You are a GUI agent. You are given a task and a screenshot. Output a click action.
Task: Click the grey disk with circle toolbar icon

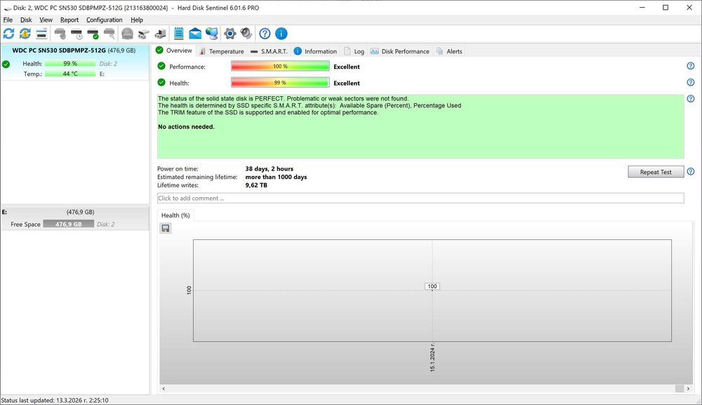[60, 34]
